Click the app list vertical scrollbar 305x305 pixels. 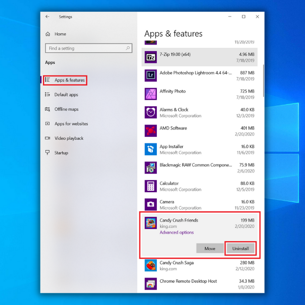point(263,81)
